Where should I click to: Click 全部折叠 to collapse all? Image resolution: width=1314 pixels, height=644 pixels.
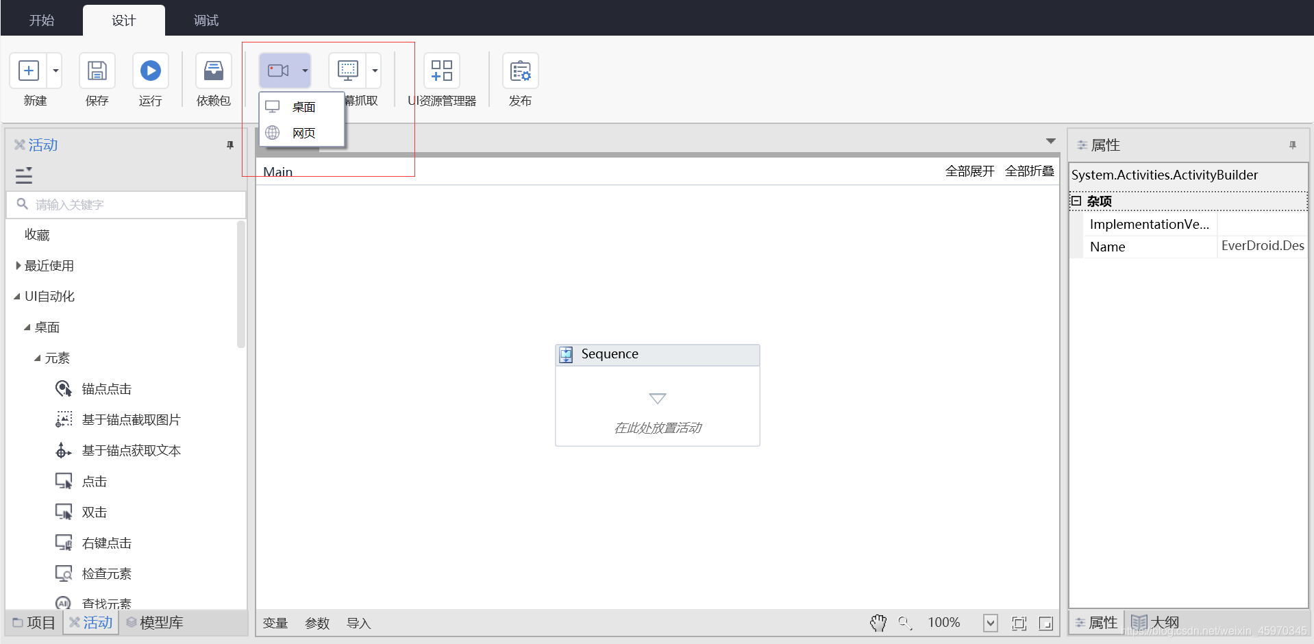click(1029, 171)
